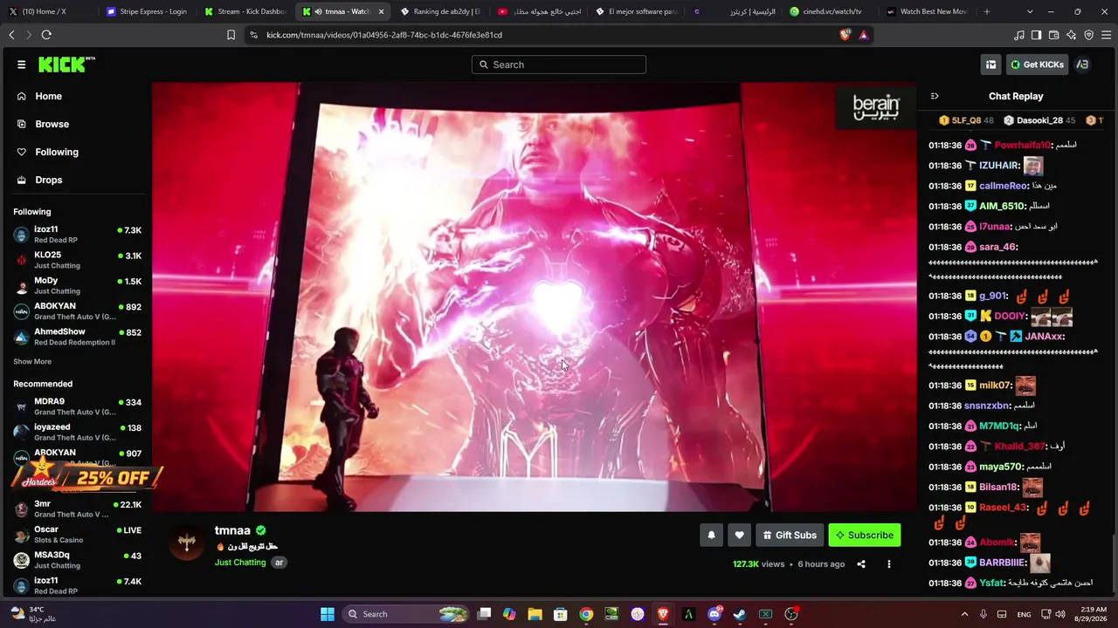Open the video more options menu
1118x628 pixels.
click(889, 564)
